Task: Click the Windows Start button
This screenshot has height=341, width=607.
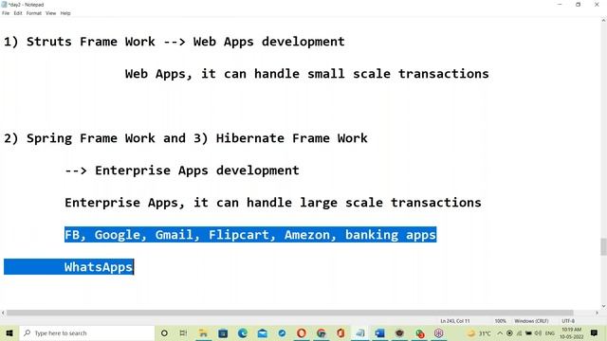Action: coord(9,332)
